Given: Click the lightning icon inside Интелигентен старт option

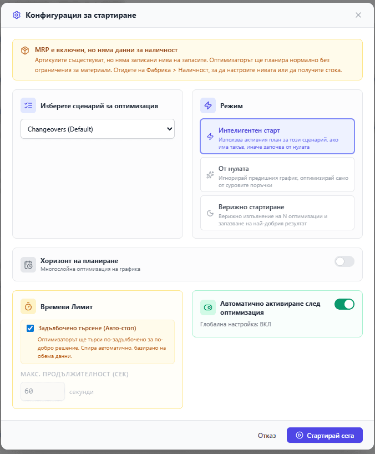Looking at the screenshot, I should tap(211, 135).
